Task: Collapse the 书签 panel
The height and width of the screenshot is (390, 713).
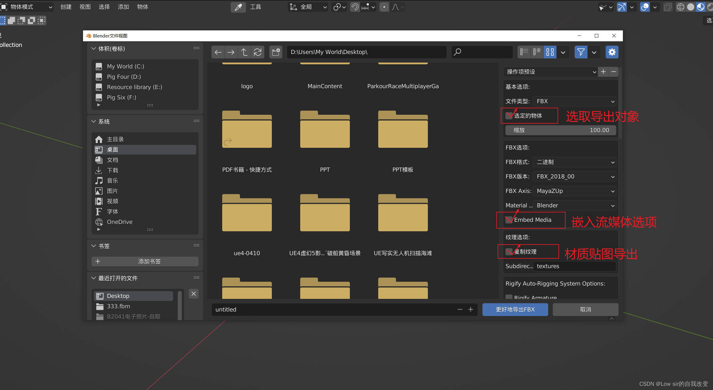Action: [x=94, y=246]
